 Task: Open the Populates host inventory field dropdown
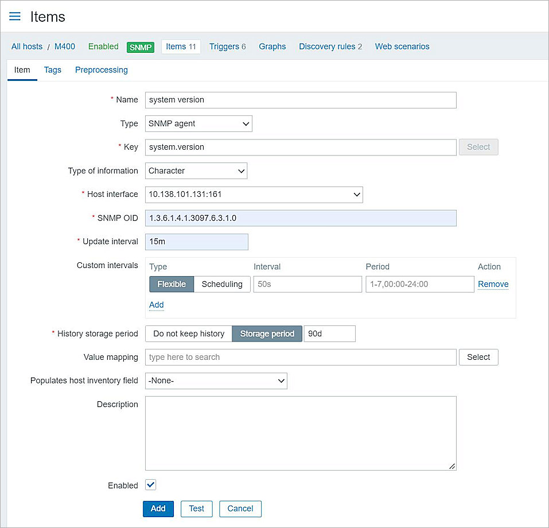[216, 381]
